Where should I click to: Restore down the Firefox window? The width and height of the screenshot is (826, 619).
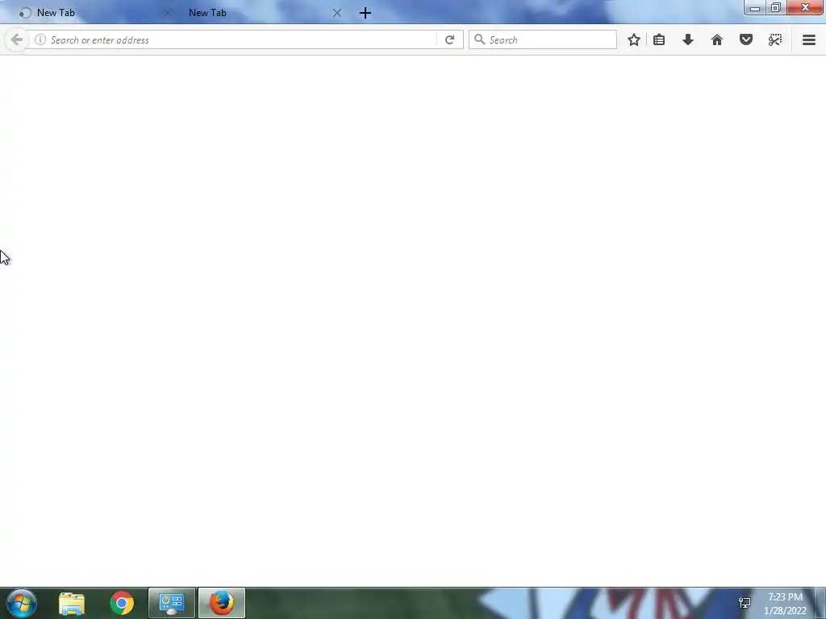[x=776, y=8]
